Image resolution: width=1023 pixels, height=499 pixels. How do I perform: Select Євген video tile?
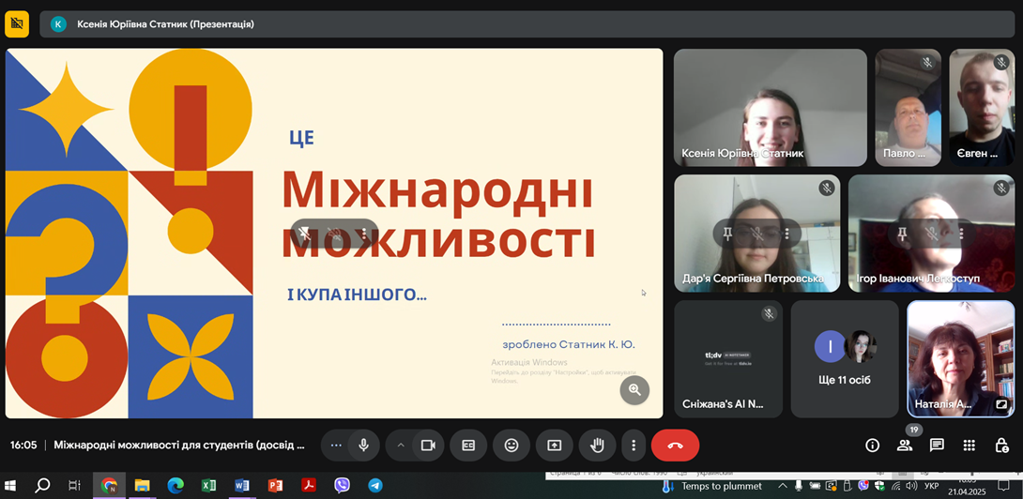(982, 108)
